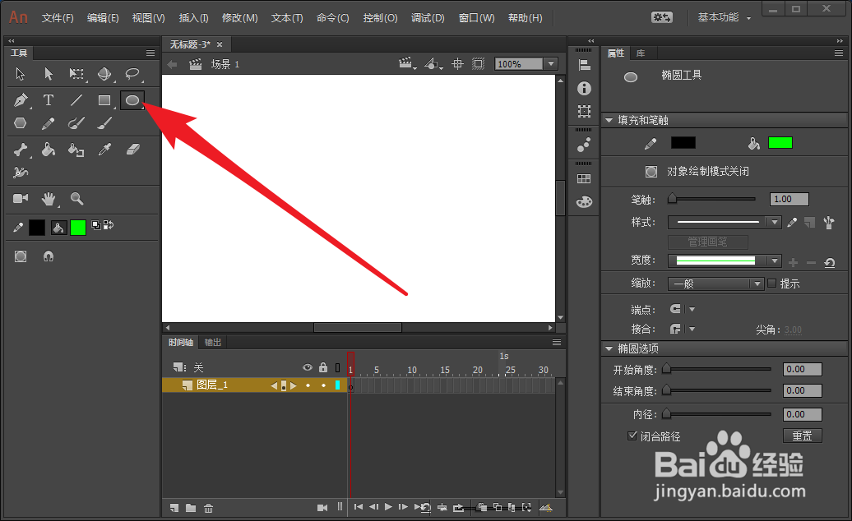Uncheck the 闭合路径 checkbox
The height and width of the screenshot is (521, 852).
point(632,436)
